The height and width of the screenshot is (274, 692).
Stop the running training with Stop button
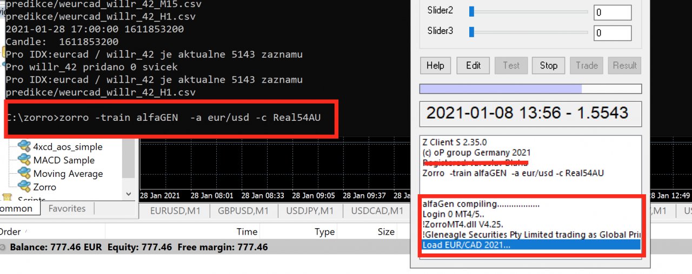point(548,65)
